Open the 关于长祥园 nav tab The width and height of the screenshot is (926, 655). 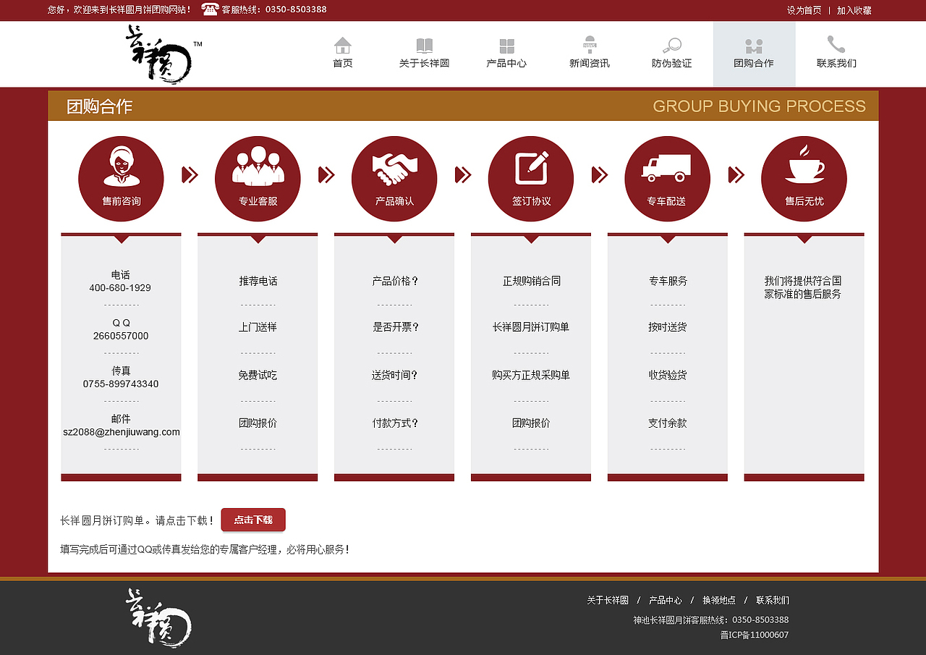[425, 54]
